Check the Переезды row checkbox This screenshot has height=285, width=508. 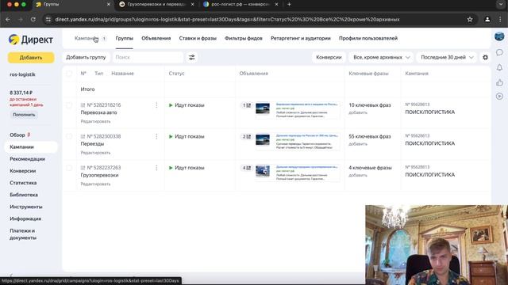tap(69, 136)
